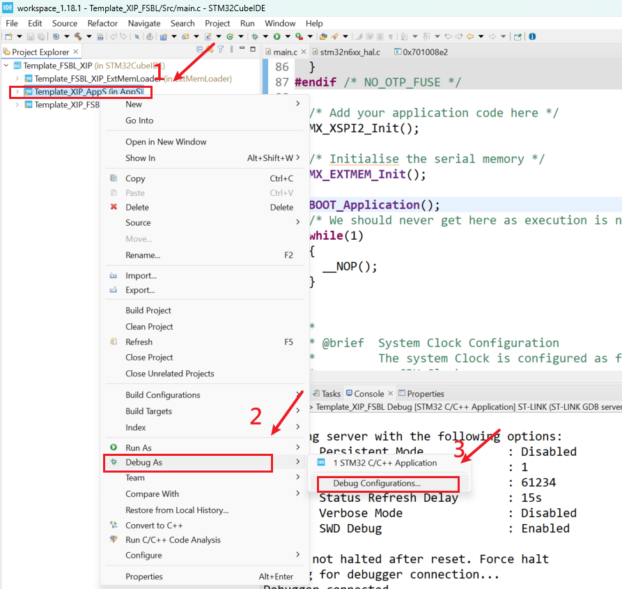Switch to the 0x701008e2 editor tab
Image resolution: width=622 pixels, height=589 pixels.
[421, 52]
